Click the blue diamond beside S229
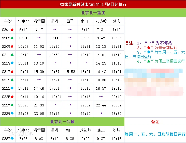The width and height of the screenshot is (186, 143). 12,113
